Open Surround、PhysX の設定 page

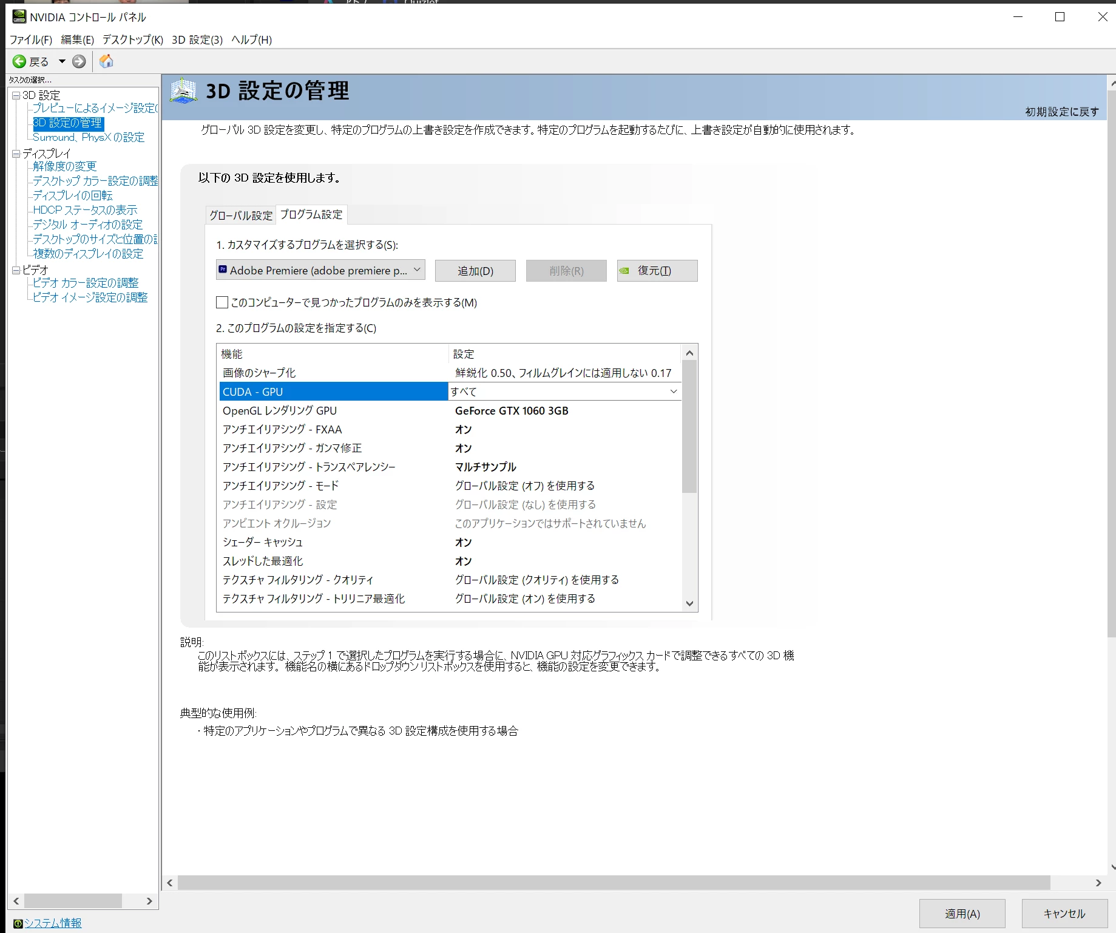tap(89, 137)
